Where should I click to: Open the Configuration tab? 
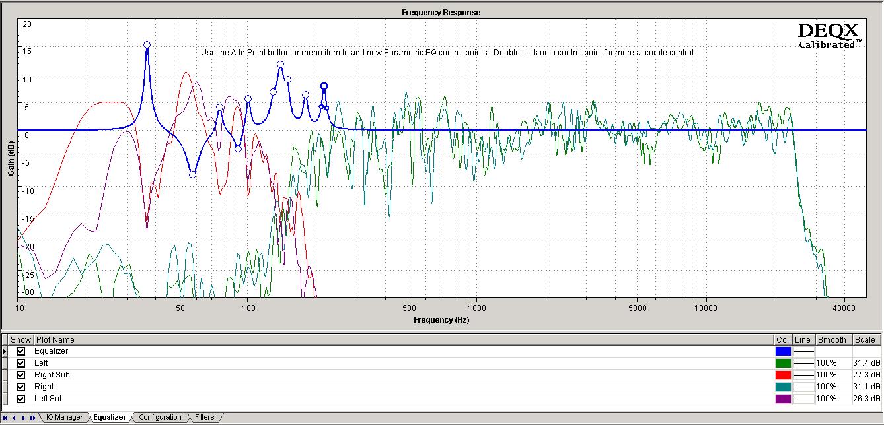click(160, 417)
